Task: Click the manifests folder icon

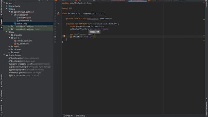Action: click(x=10, y=6)
